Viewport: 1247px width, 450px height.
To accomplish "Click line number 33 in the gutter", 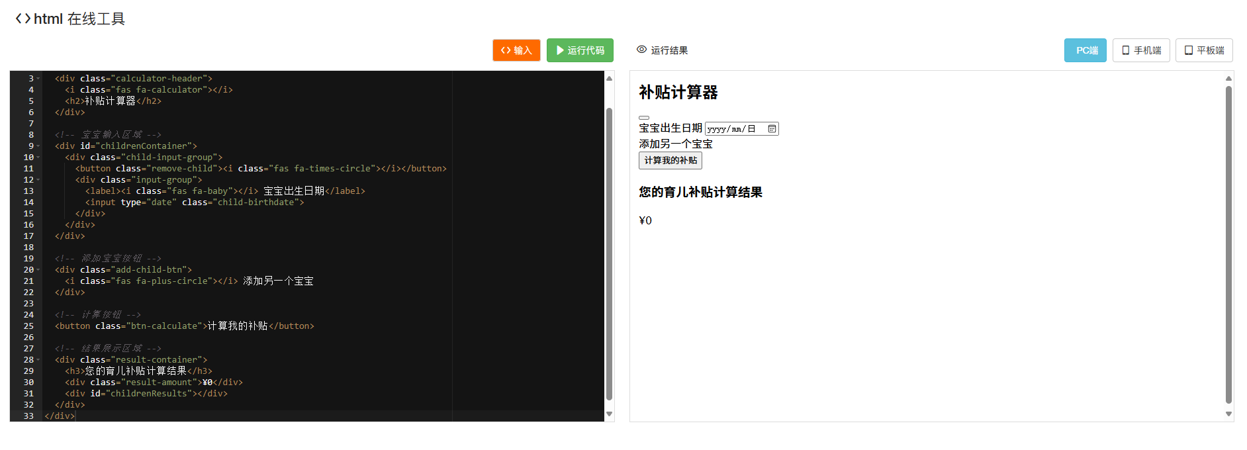I will click(28, 416).
